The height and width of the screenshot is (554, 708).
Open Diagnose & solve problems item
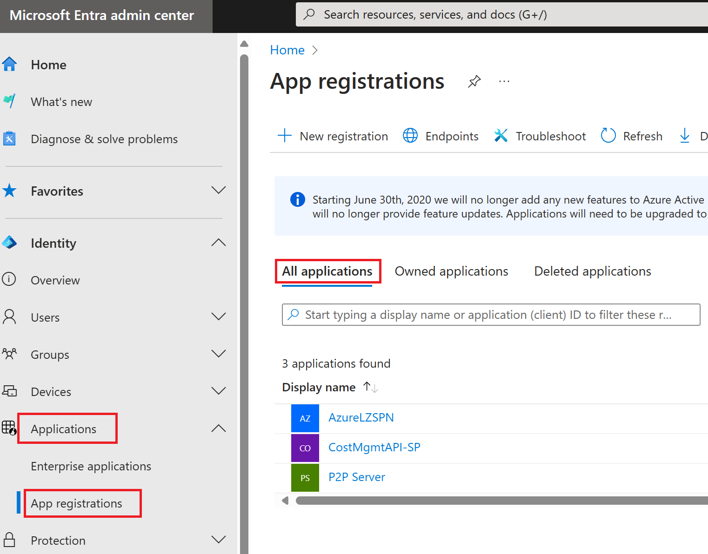104,139
